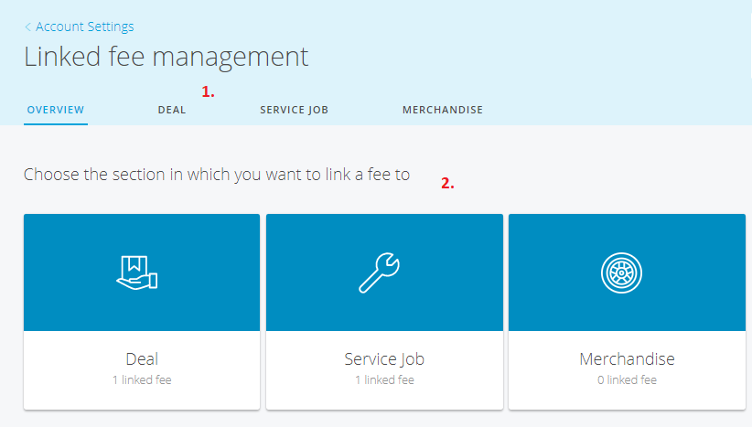
Task: Click '1 linked fee' under Deal
Action: (142, 379)
